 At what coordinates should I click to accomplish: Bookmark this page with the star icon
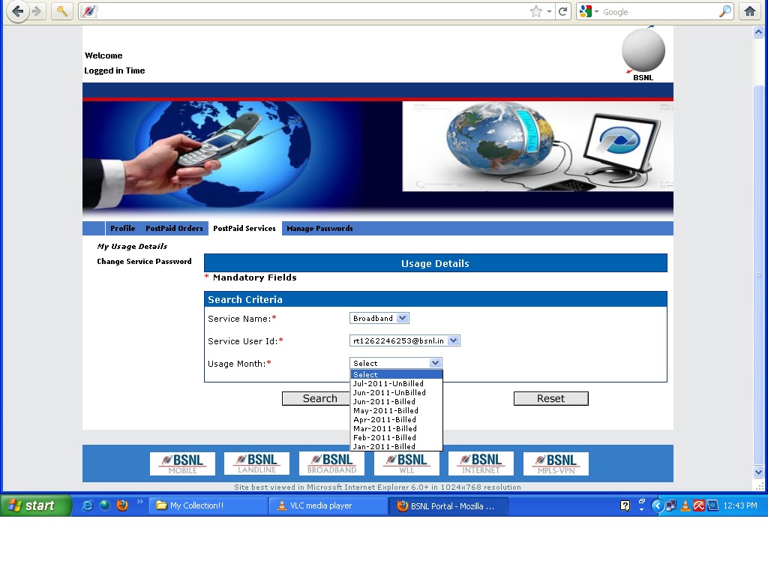pyautogui.click(x=535, y=11)
